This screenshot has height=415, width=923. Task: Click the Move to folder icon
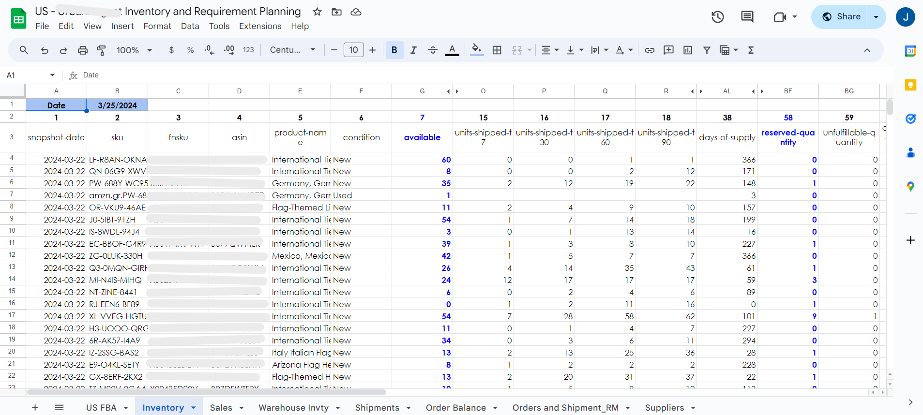click(336, 12)
